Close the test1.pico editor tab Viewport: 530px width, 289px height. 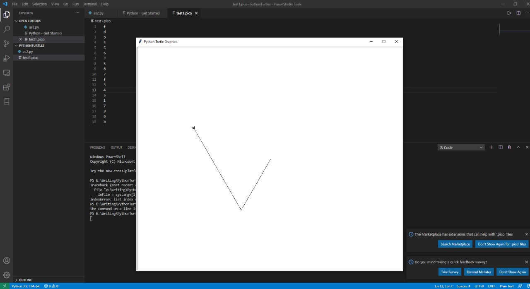click(196, 13)
